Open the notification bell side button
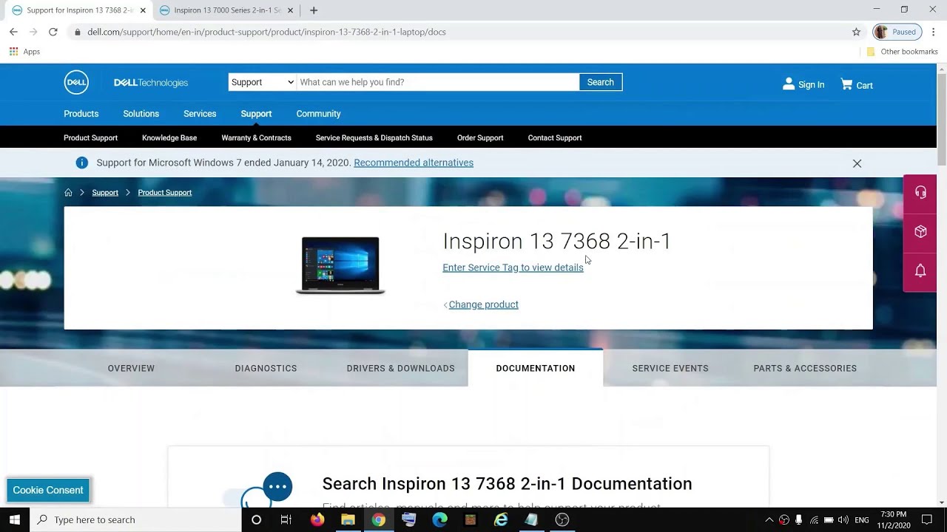The width and height of the screenshot is (947, 532). [920, 271]
